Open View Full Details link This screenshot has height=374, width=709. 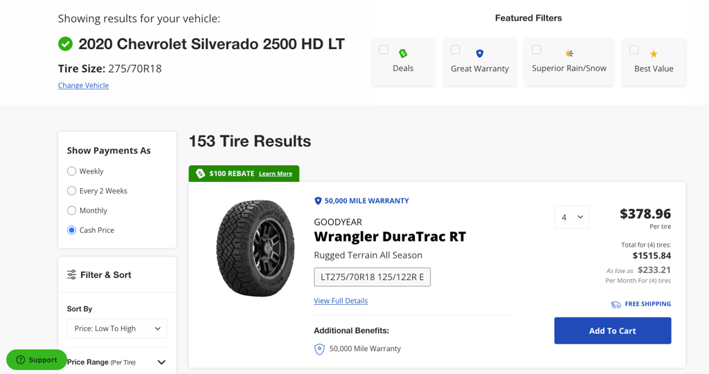tap(341, 301)
